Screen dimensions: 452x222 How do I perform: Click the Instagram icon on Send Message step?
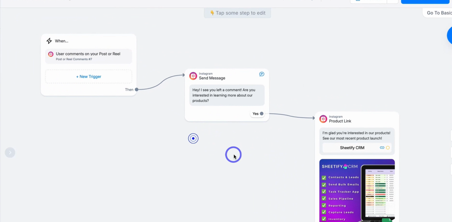tap(193, 76)
